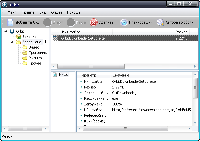Viewport: 200px width, 141px height.
Task: Click the Планировщик button label
Action: [141, 22]
